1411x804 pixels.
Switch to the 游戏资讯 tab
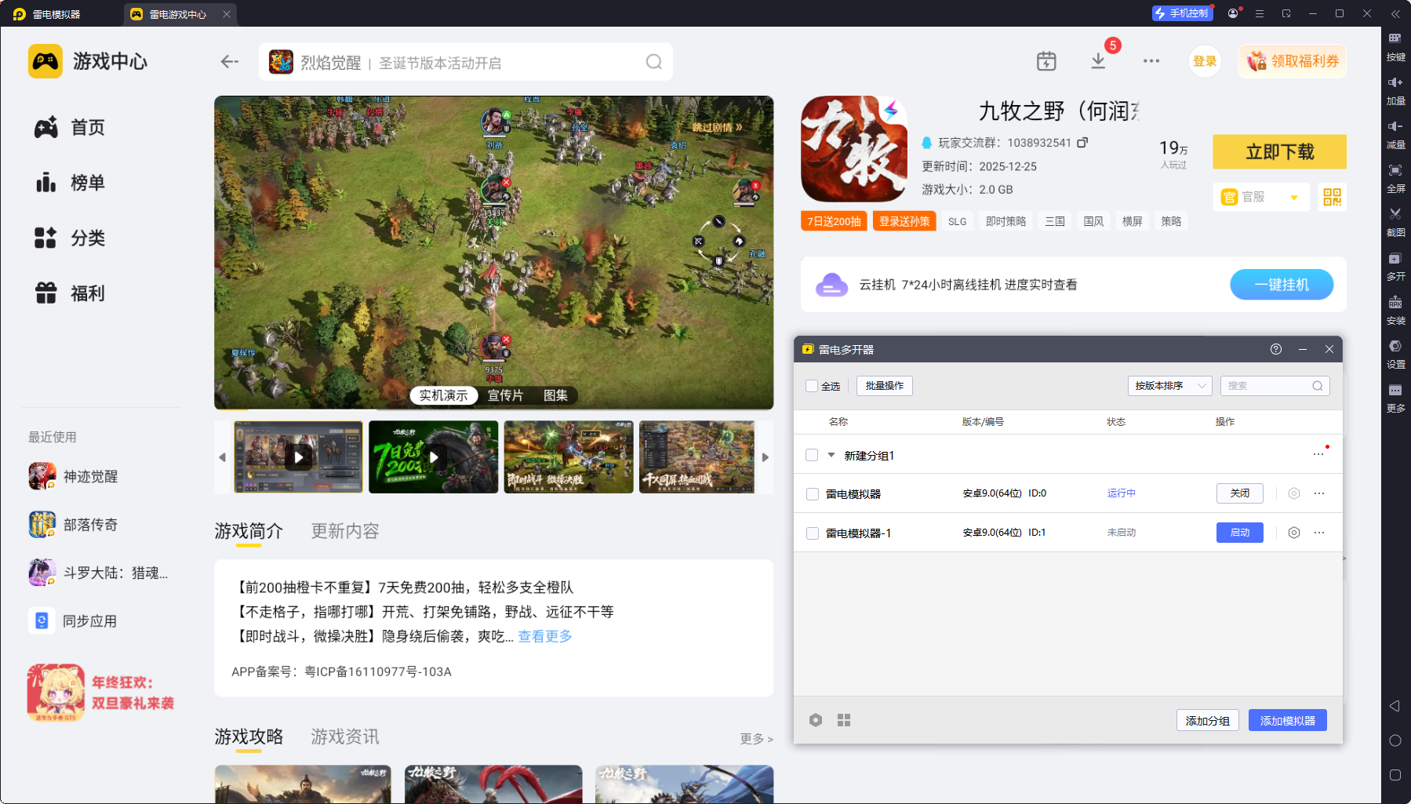pos(345,737)
